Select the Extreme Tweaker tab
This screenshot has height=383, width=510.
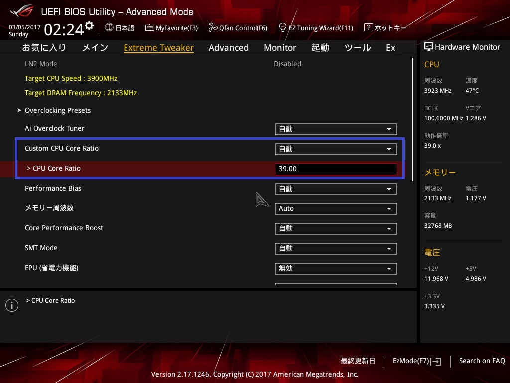(159, 48)
